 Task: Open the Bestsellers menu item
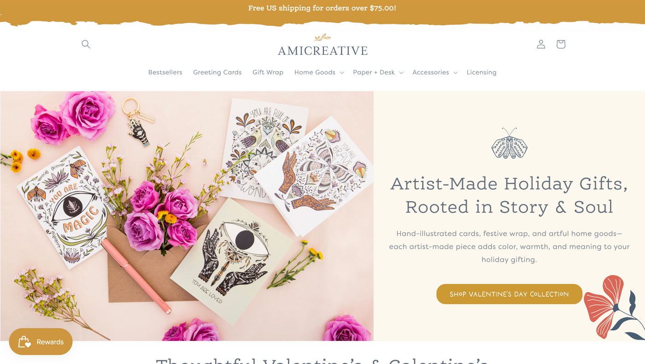pyautogui.click(x=165, y=72)
